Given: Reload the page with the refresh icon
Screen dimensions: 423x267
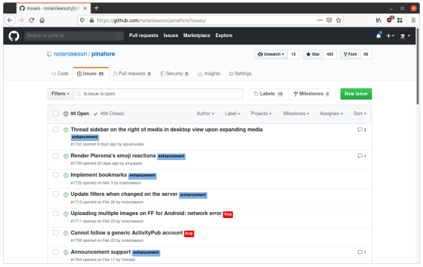Looking at the screenshot, I should click(x=32, y=20).
